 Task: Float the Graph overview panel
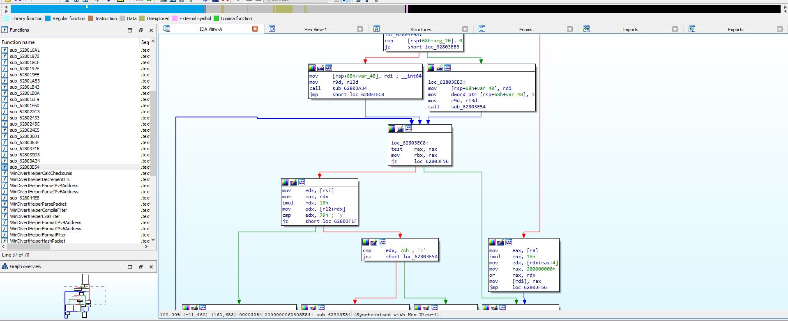(x=141, y=266)
